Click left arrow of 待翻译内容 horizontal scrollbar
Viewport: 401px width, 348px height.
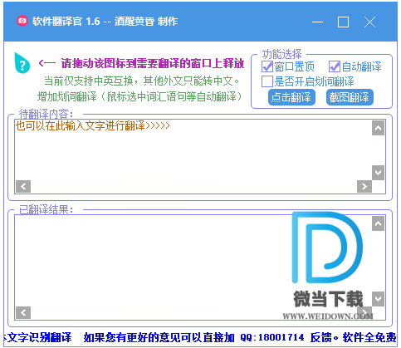(23, 187)
